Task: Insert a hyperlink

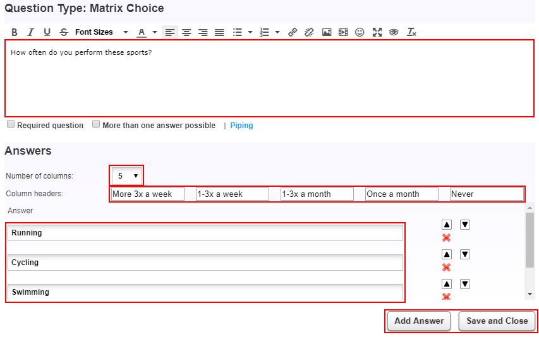Action: pyautogui.click(x=293, y=32)
